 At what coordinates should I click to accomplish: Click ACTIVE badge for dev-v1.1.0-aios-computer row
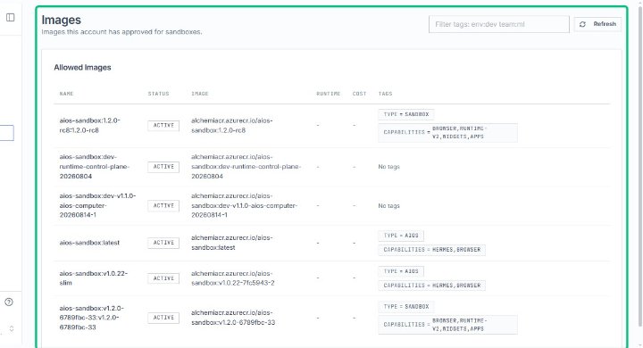point(163,205)
